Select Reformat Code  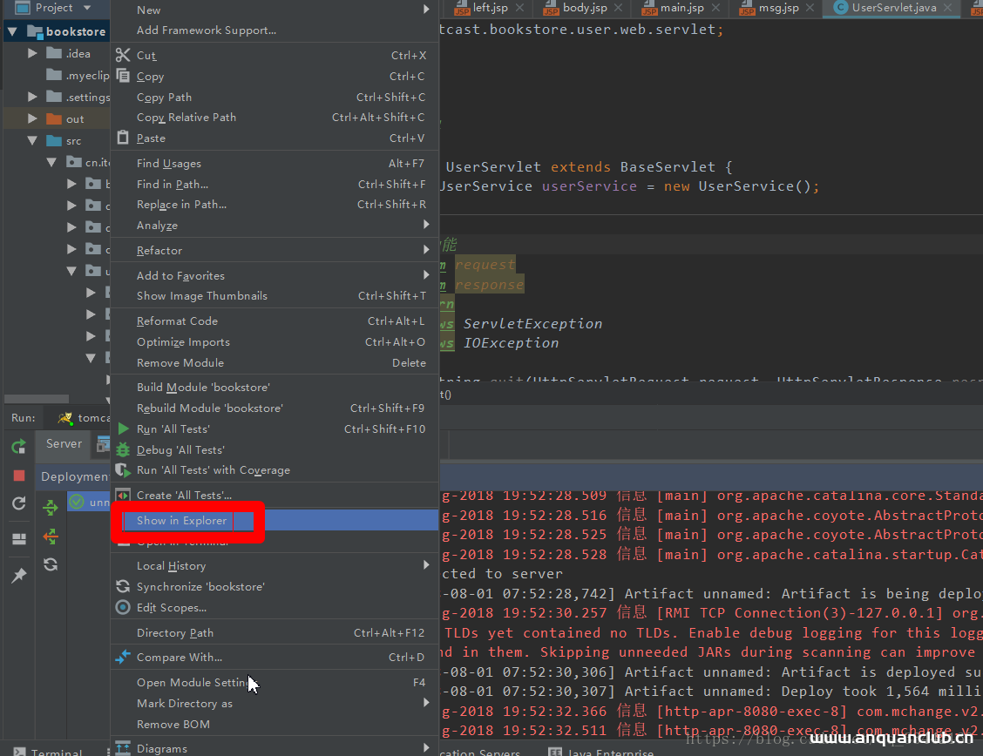coord(275,321)
